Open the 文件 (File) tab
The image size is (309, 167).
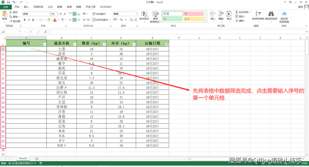(x=6, y=7)
